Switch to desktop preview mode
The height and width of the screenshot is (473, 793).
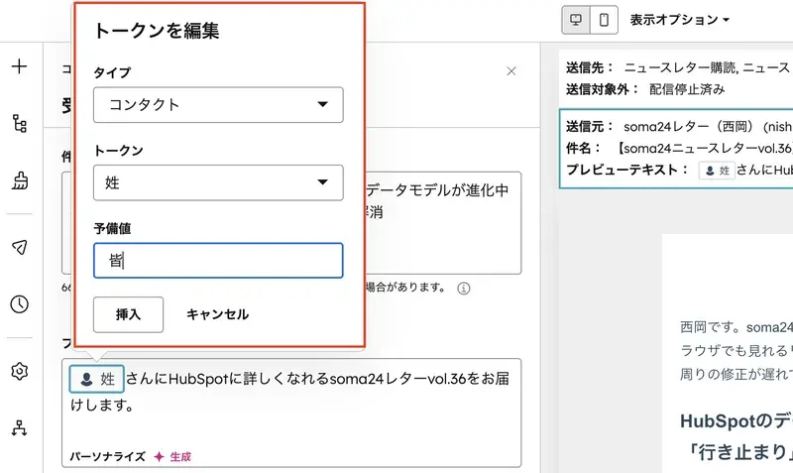576,20
